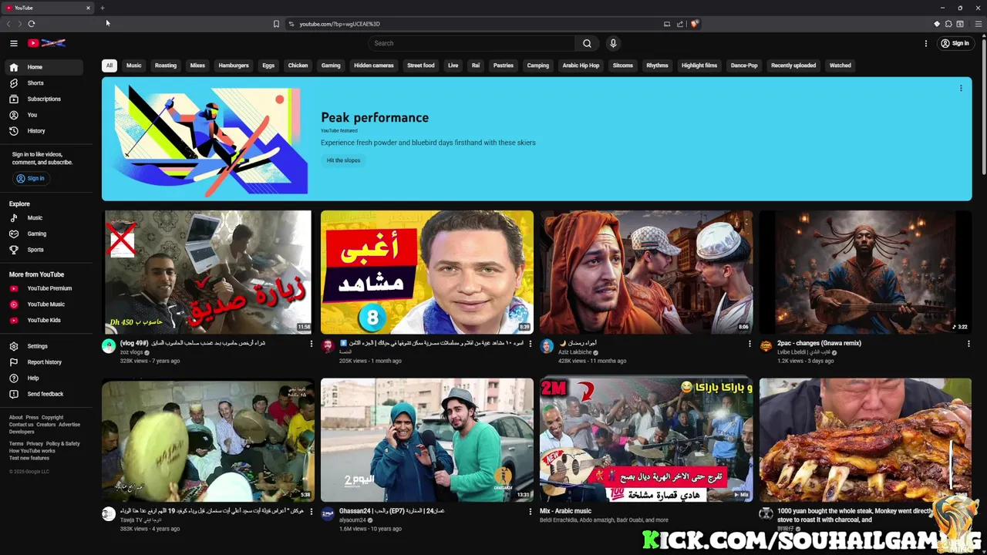Click the YouTube logo
This screenshot has width=987, height=555.
[x=46, y=43]
